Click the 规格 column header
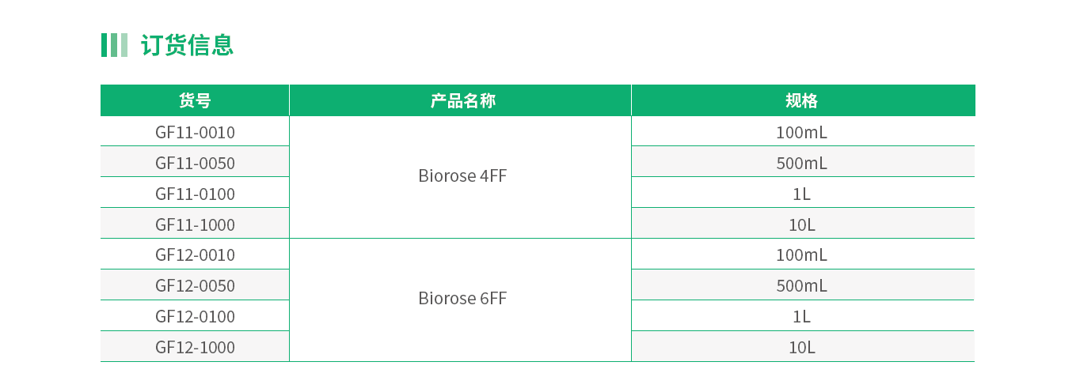The width and height of the screenshot is (1076, 392). (803, 100)
